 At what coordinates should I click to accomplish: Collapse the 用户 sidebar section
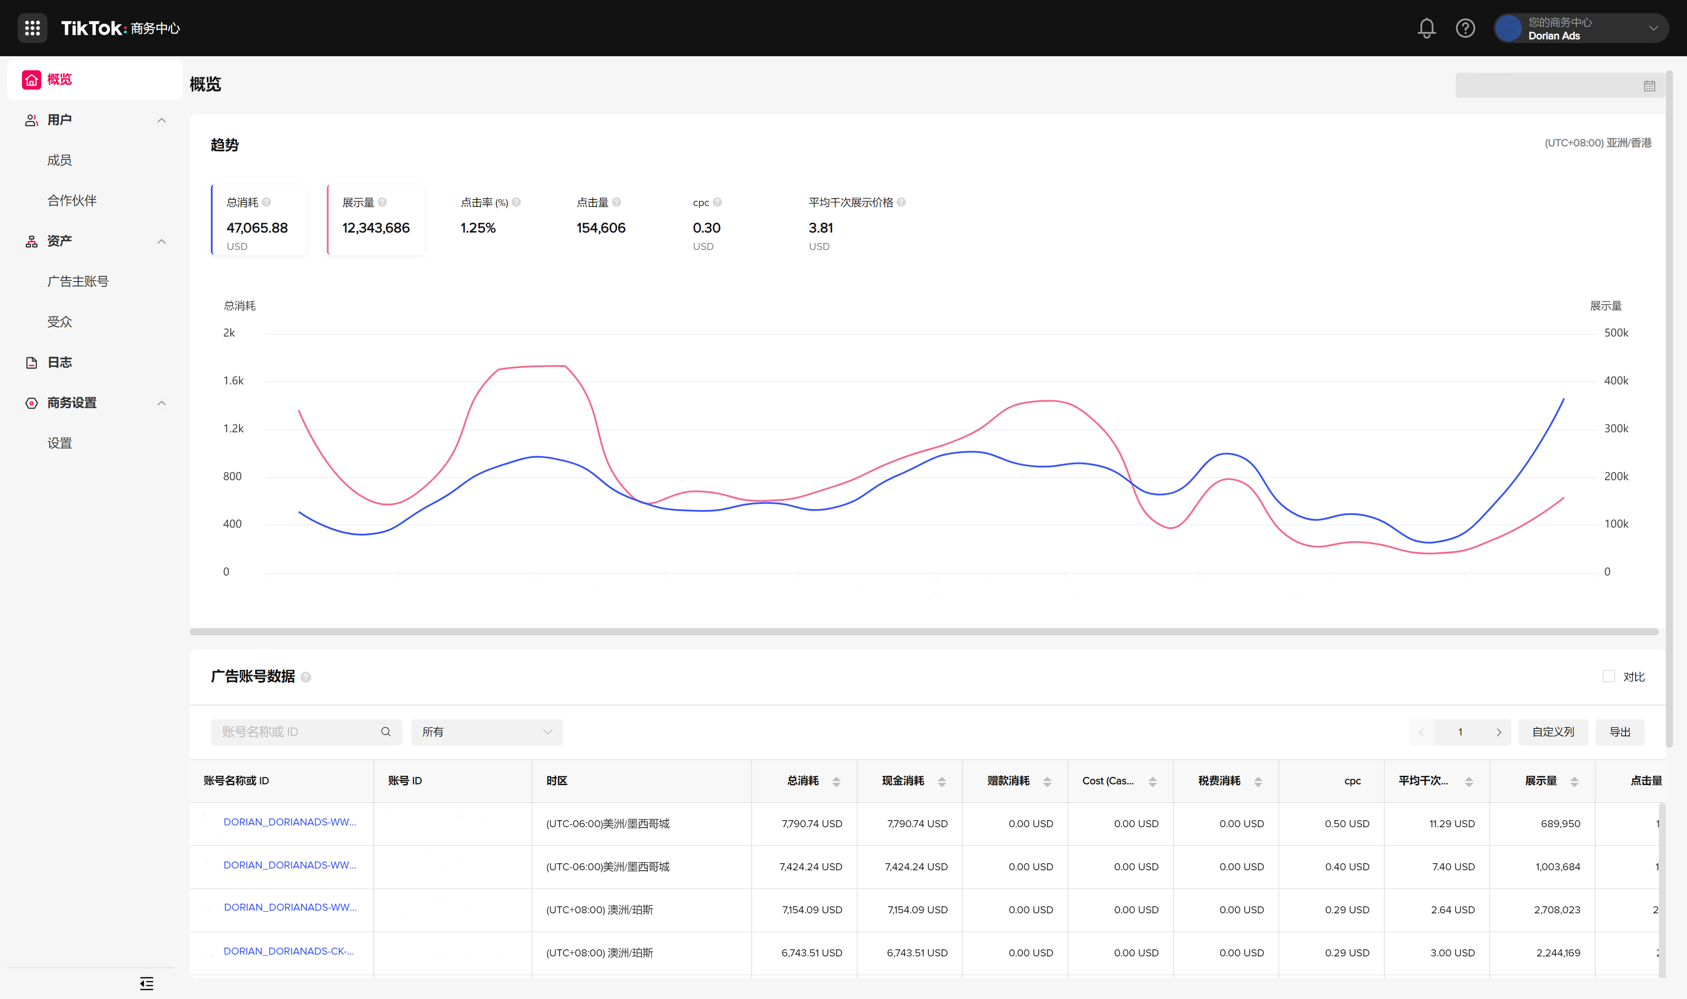pos(161,120)
